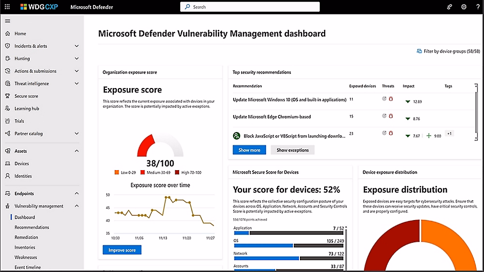Open Block JavaScript or VBScript recommendation
484x272 pixels.
coord(294,136)
